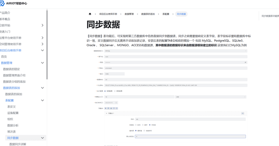This screenshot has height=146, width=279.
Task: Select highlighted 同步数据 sidebar item
Action: click(x=13, y=138)
